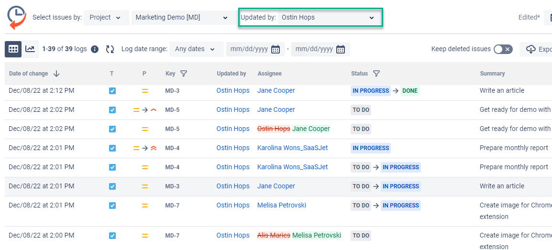The width and height of the screenshot is (552, 250).
Task: Click struck-through Alis Maries assignee
Action: click(274, 235)
